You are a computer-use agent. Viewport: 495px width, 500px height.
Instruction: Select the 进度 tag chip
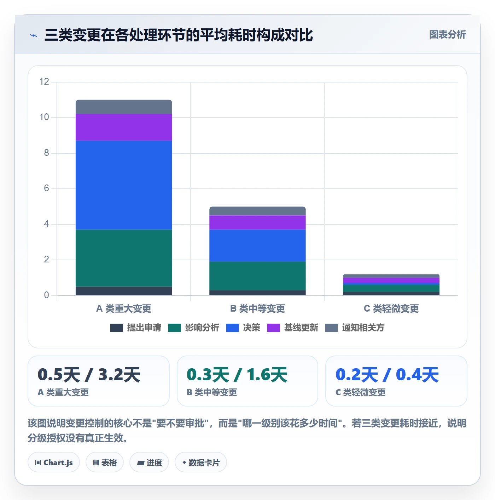coord(149,462)
